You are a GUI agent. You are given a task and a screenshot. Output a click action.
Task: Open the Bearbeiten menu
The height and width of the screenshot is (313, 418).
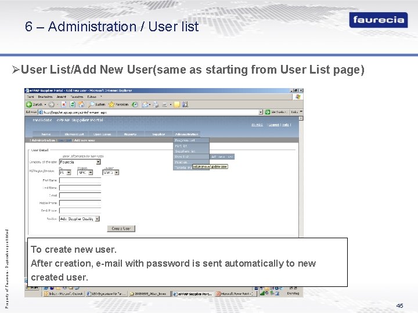point(45,97)
